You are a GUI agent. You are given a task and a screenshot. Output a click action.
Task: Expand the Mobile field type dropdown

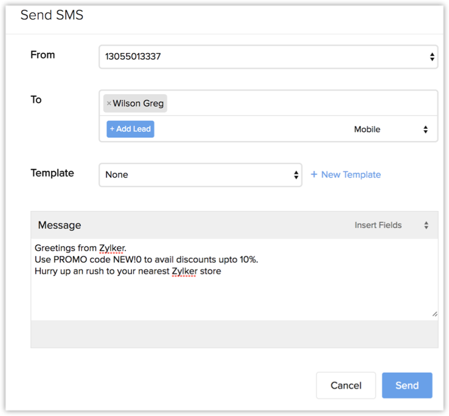[391, 130]
